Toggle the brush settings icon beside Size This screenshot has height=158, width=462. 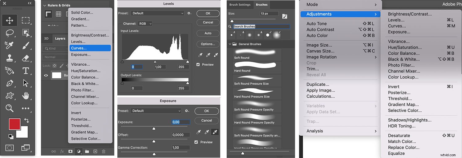tap(285, 16)
